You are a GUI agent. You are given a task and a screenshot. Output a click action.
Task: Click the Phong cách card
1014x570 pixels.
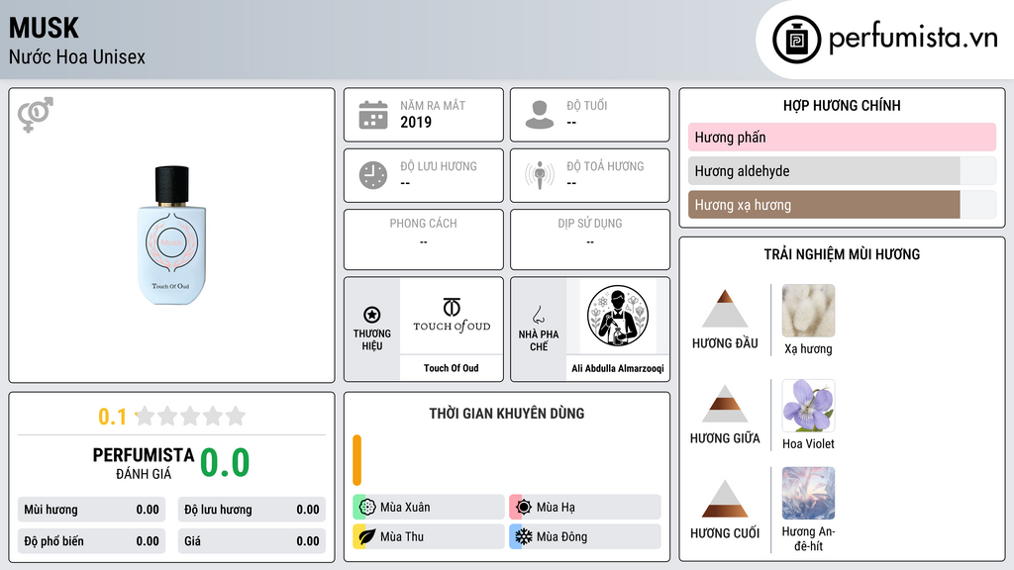click(424, 239)
